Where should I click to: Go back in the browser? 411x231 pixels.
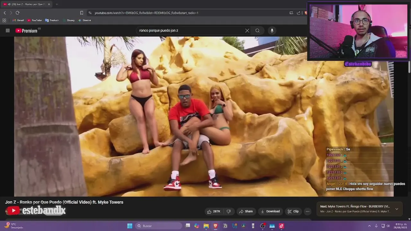(x=4, y=13)
